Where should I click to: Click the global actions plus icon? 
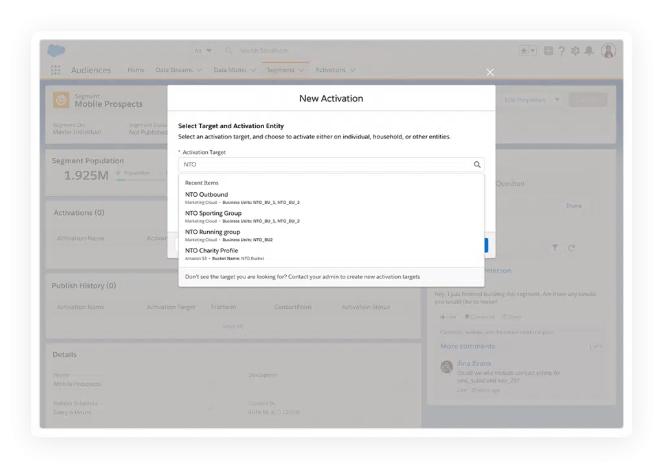coord(548,50)
